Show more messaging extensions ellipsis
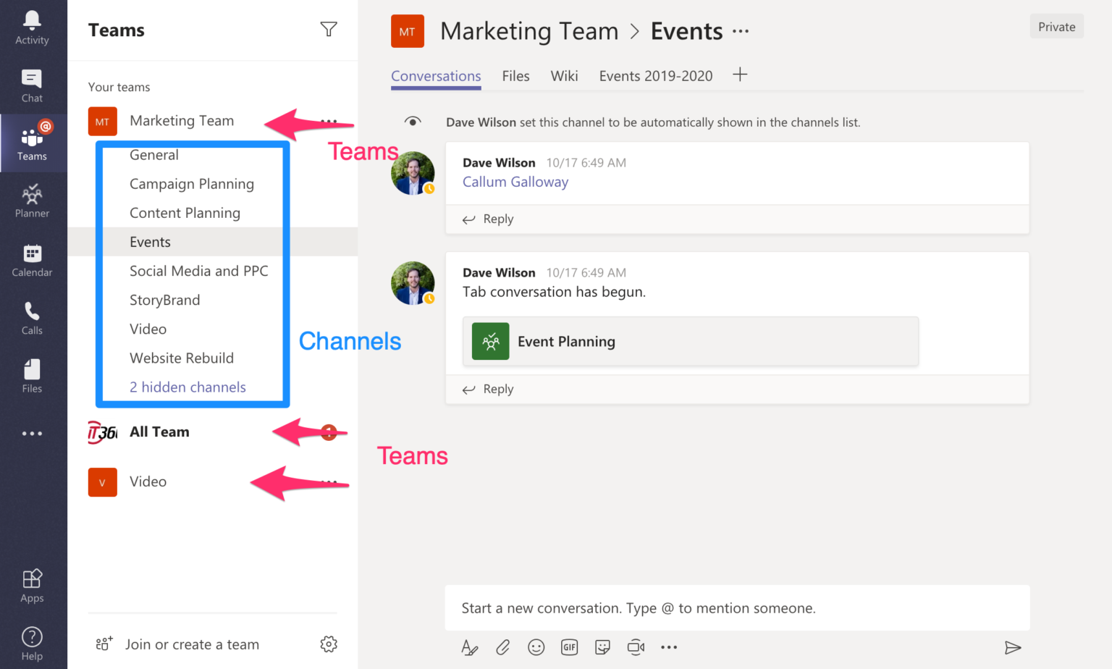The height and width of the screenshot is (669, 1112). pyautogui.click(x=669, y=647)
